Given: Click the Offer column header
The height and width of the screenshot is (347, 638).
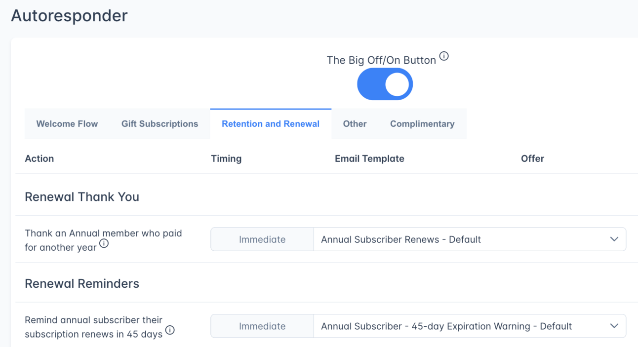Looking at the screenshot, I should tap(532, 158).
